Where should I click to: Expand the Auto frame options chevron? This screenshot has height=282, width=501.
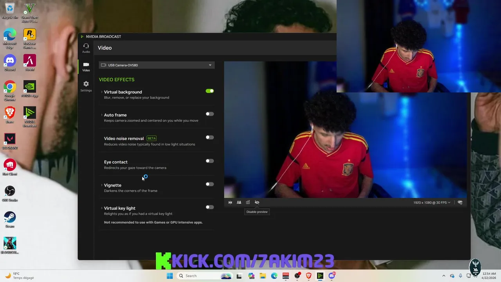coord(101,115)
